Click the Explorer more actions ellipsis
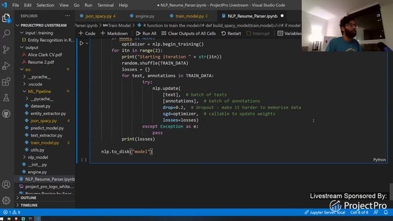This screenshot has width=393, height=221. pyautogui.click(x=68, y=16)
